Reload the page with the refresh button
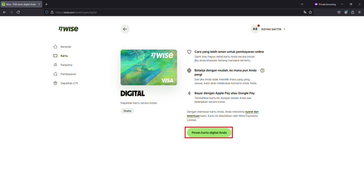Image resolution: width=364 pixels, height=196 pixels. [18, 12]
